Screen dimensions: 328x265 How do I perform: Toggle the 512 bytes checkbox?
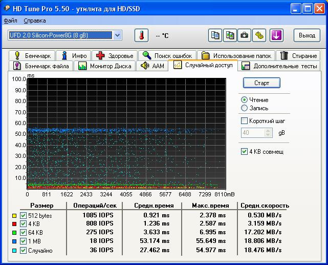coord(23,216)
